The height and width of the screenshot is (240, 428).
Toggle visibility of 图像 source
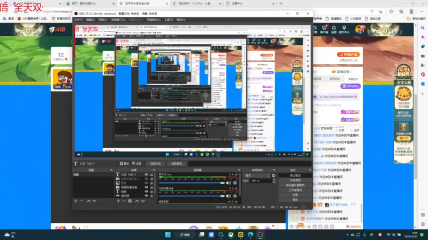(146, 183)
